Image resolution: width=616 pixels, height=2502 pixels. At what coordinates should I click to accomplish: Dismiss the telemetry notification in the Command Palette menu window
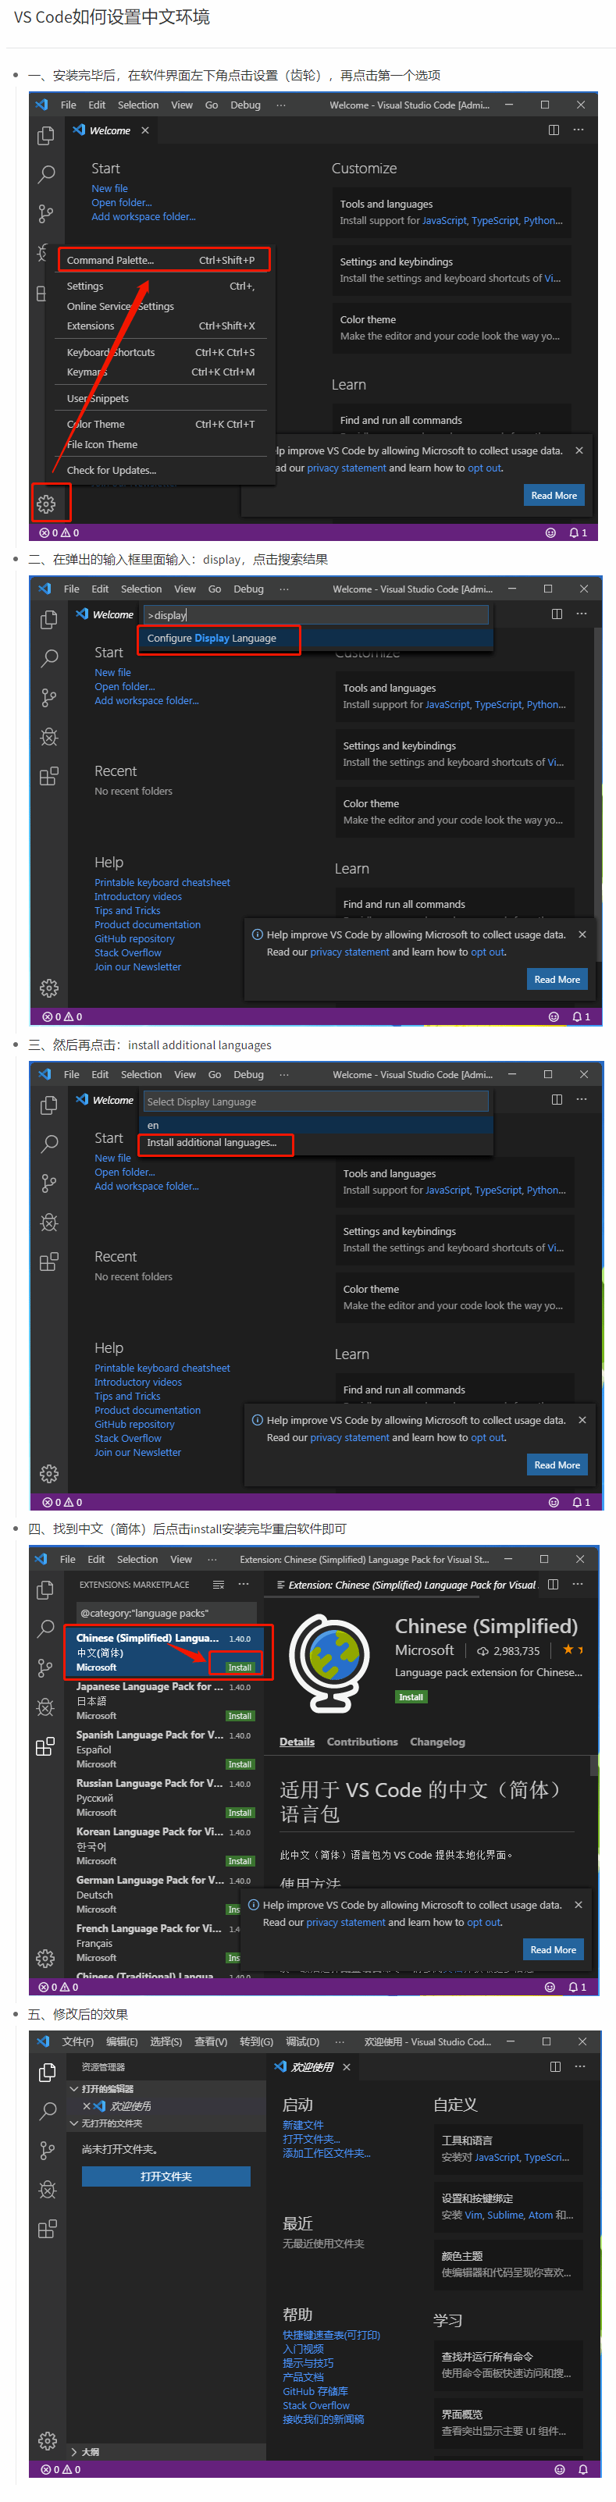pyautogui.click(x=579, y=450)
